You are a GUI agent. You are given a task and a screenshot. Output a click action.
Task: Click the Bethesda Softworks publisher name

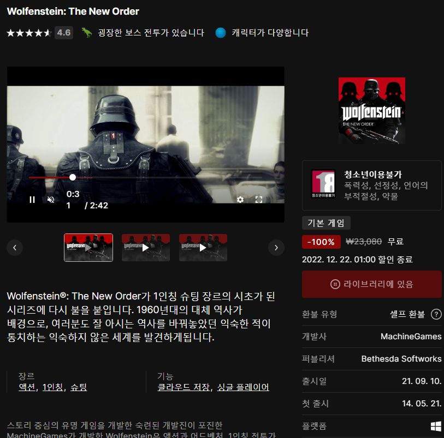click(401, 359)
